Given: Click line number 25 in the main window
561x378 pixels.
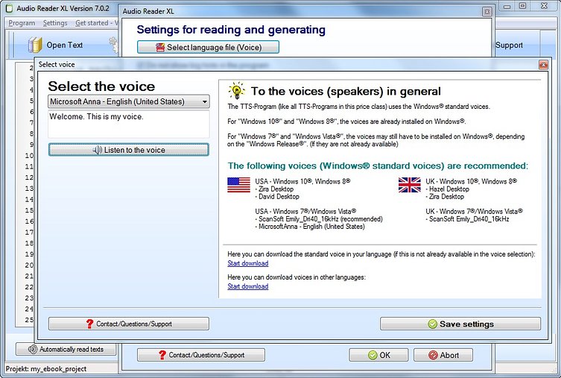Looking at the screenshot, I should pyautogui.click(x=29, y=320).
